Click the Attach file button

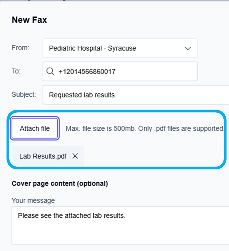[x=35, y=128]
